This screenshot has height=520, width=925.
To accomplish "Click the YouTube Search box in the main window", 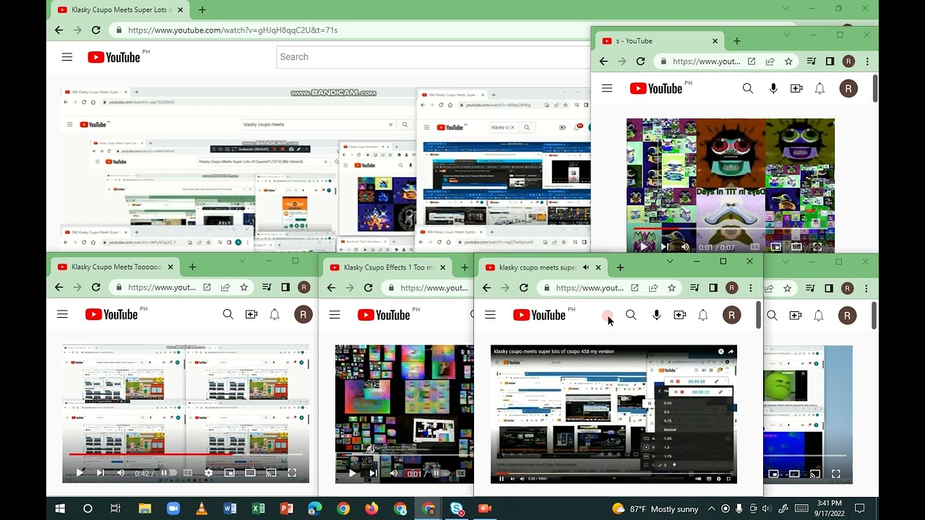I will click(434, 57).
